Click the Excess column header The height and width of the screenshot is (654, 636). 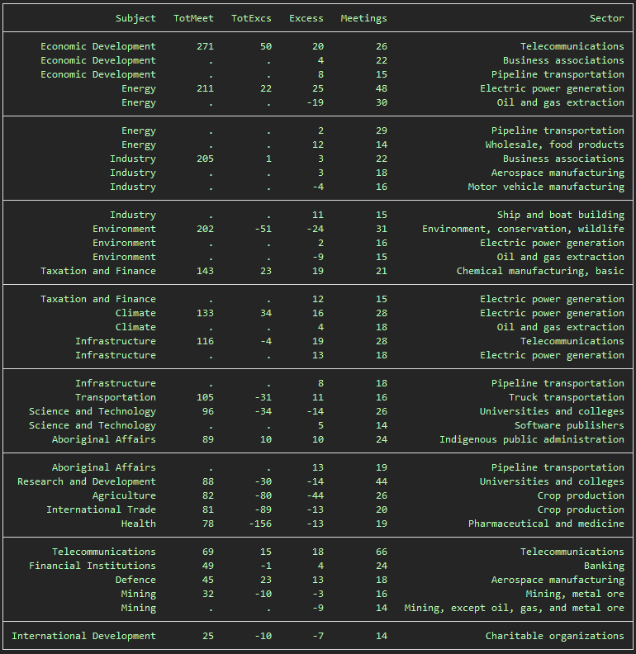coord(306,18)
